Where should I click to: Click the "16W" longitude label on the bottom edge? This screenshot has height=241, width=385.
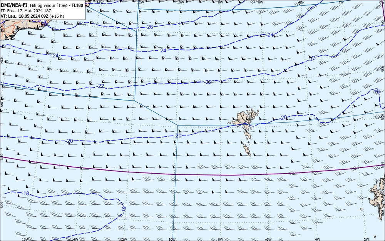click(25, 239)
